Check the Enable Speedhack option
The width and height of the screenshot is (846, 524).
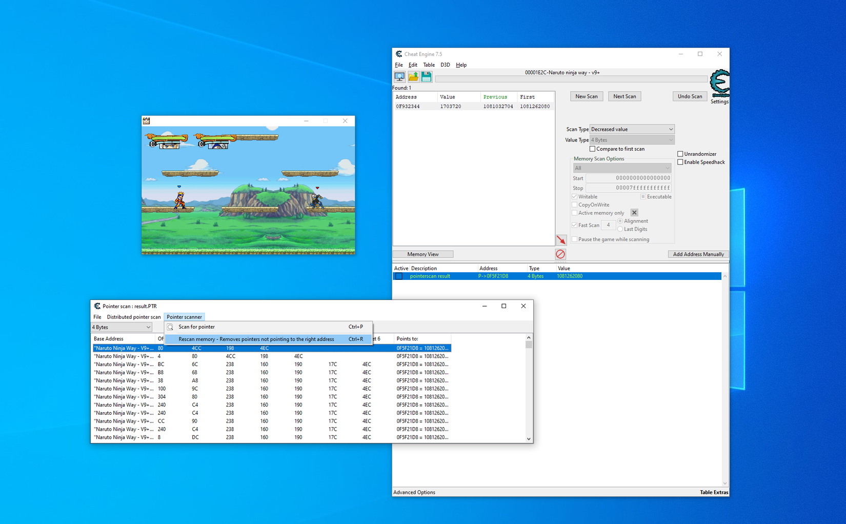680,162
